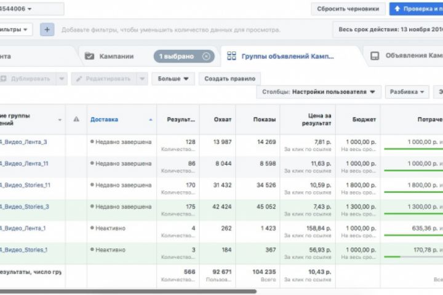Open the Редактировать dropdown arrow

pos(142,79)
